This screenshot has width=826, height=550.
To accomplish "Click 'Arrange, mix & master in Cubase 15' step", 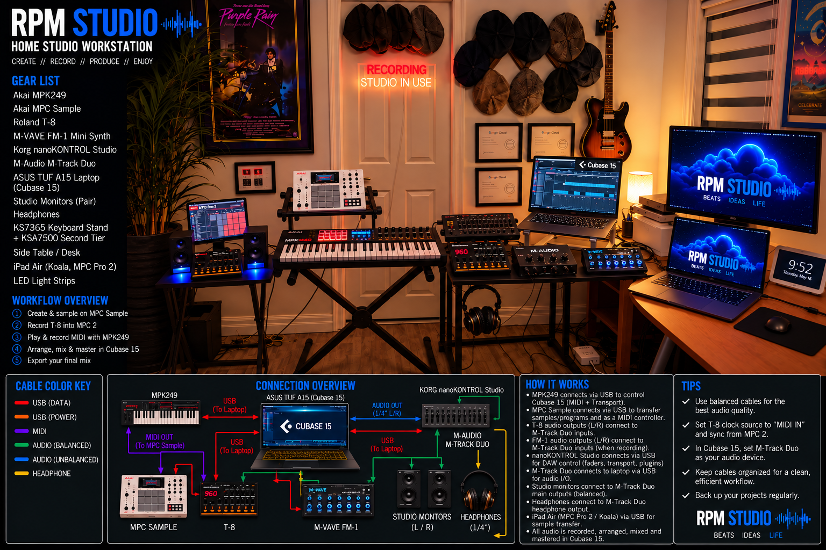I will click(83, 349).
